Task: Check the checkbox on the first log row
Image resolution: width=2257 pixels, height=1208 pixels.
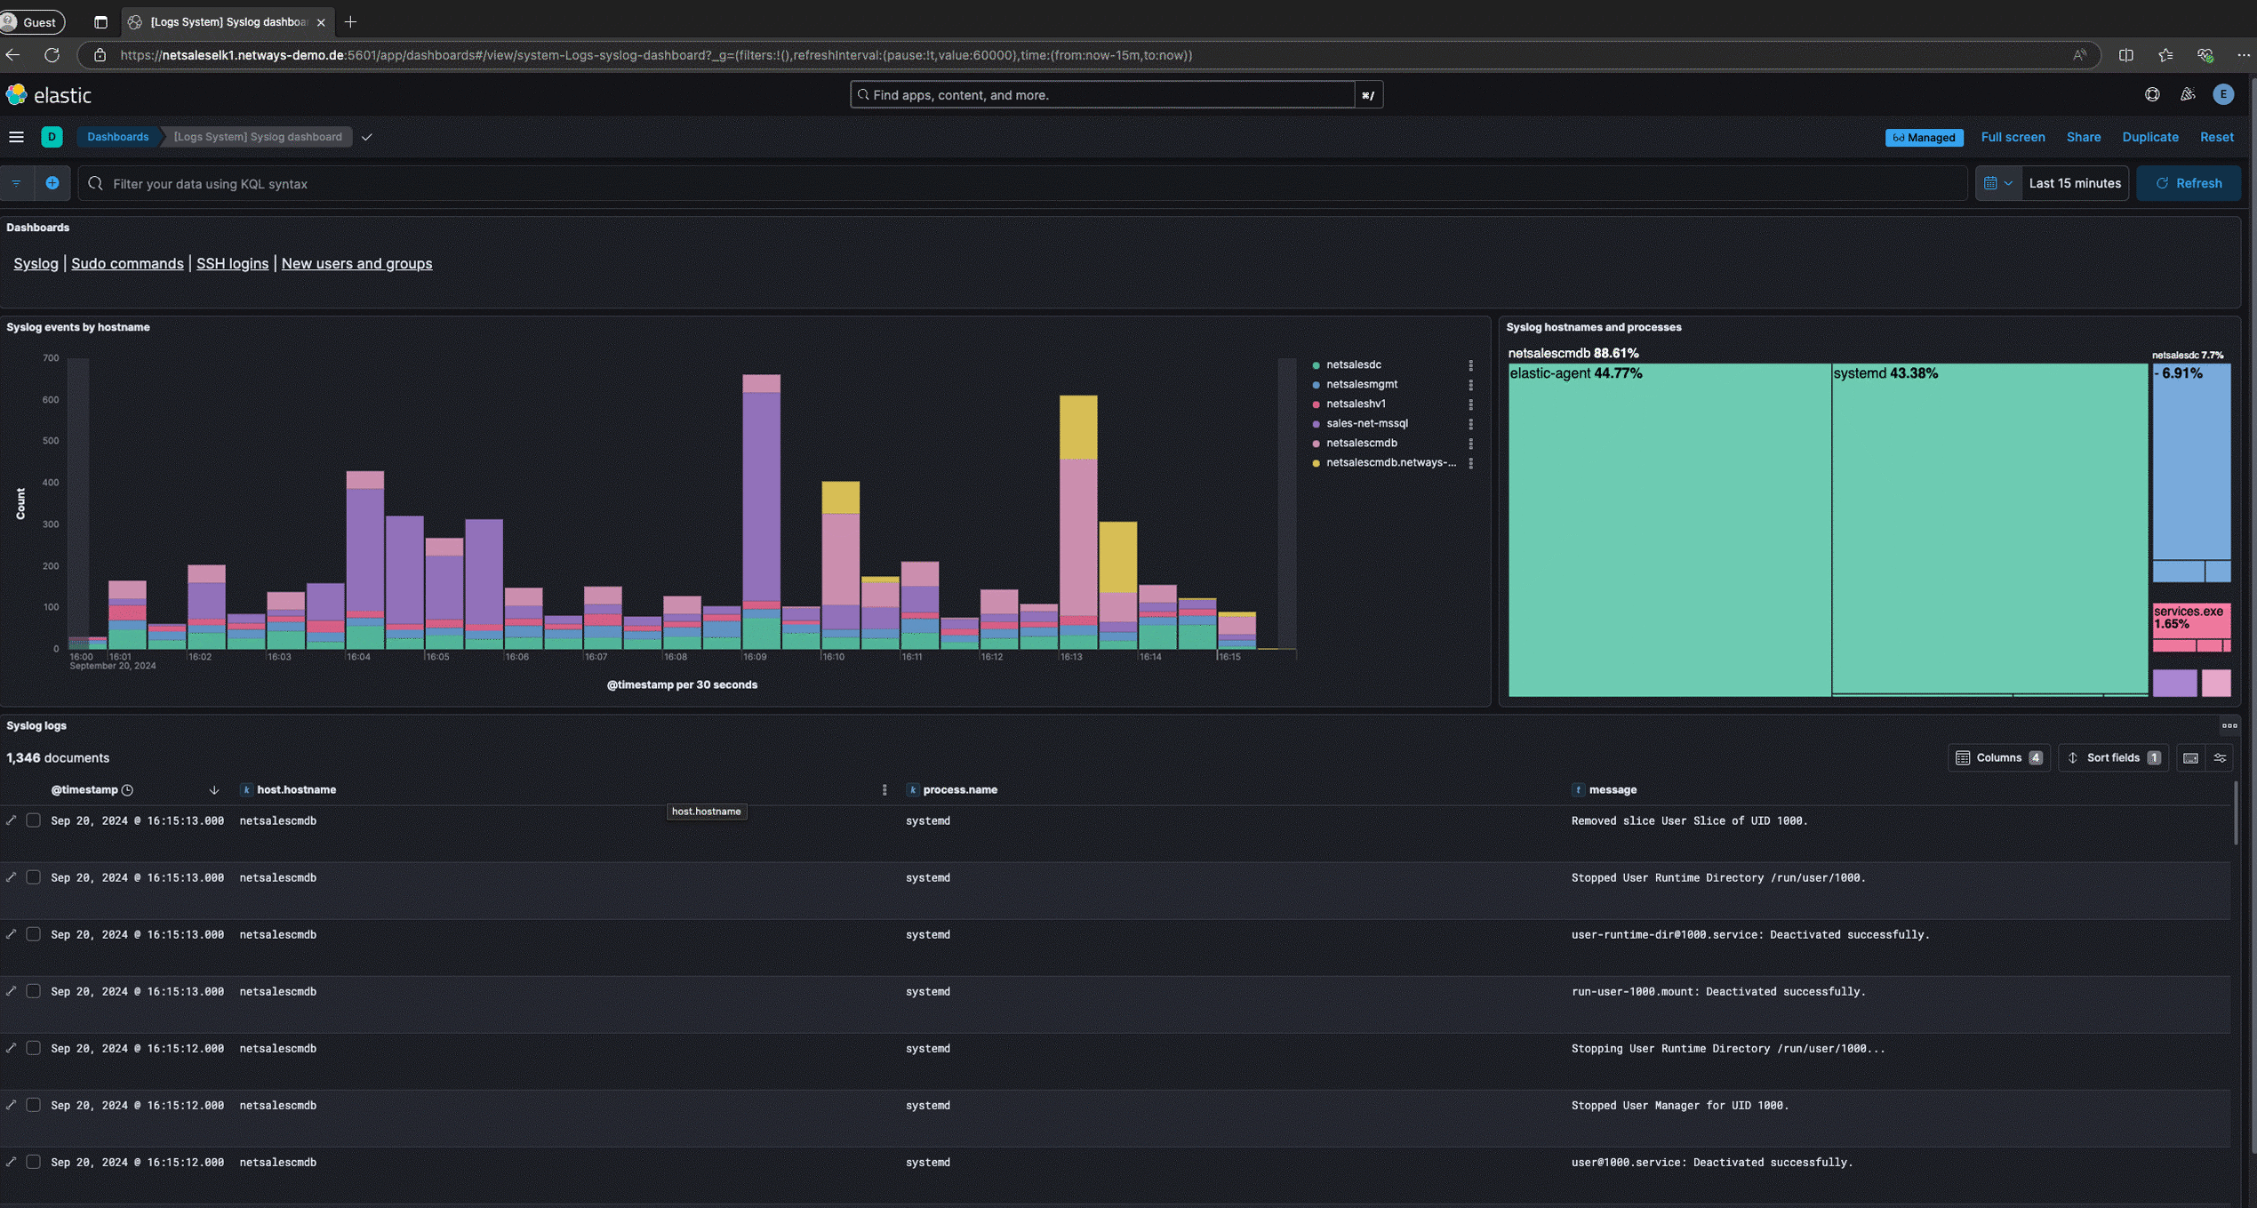Action: tap(33, 820)
